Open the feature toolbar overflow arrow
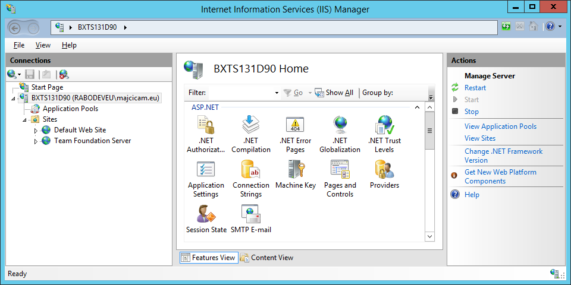 (x=431, y=97)
